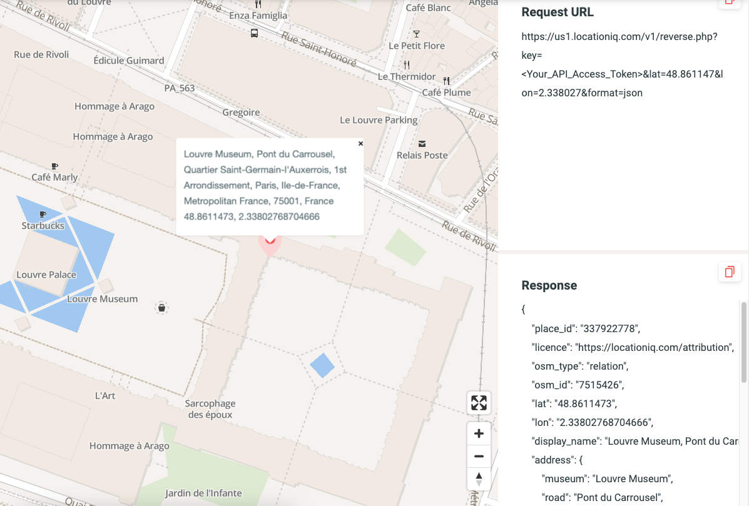This screenshot has height=506, width=749.
Task: Click the licence attribution URL line
Action: (633, 347)
